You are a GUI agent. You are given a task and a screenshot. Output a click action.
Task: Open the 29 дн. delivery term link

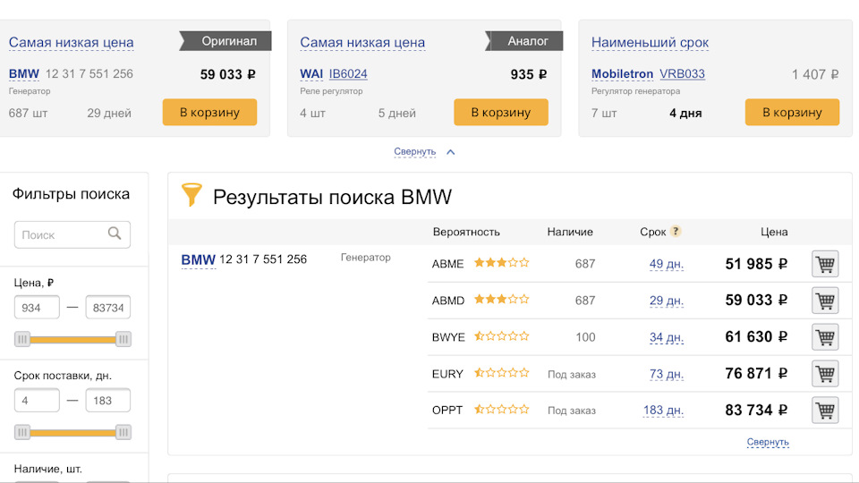point(666,301)
